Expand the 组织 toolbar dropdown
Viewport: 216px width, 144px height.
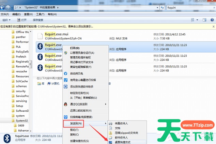[6, 20]
